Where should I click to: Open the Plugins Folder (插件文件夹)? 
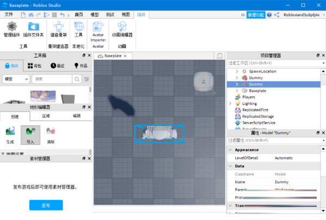click(x=34, y=29)
